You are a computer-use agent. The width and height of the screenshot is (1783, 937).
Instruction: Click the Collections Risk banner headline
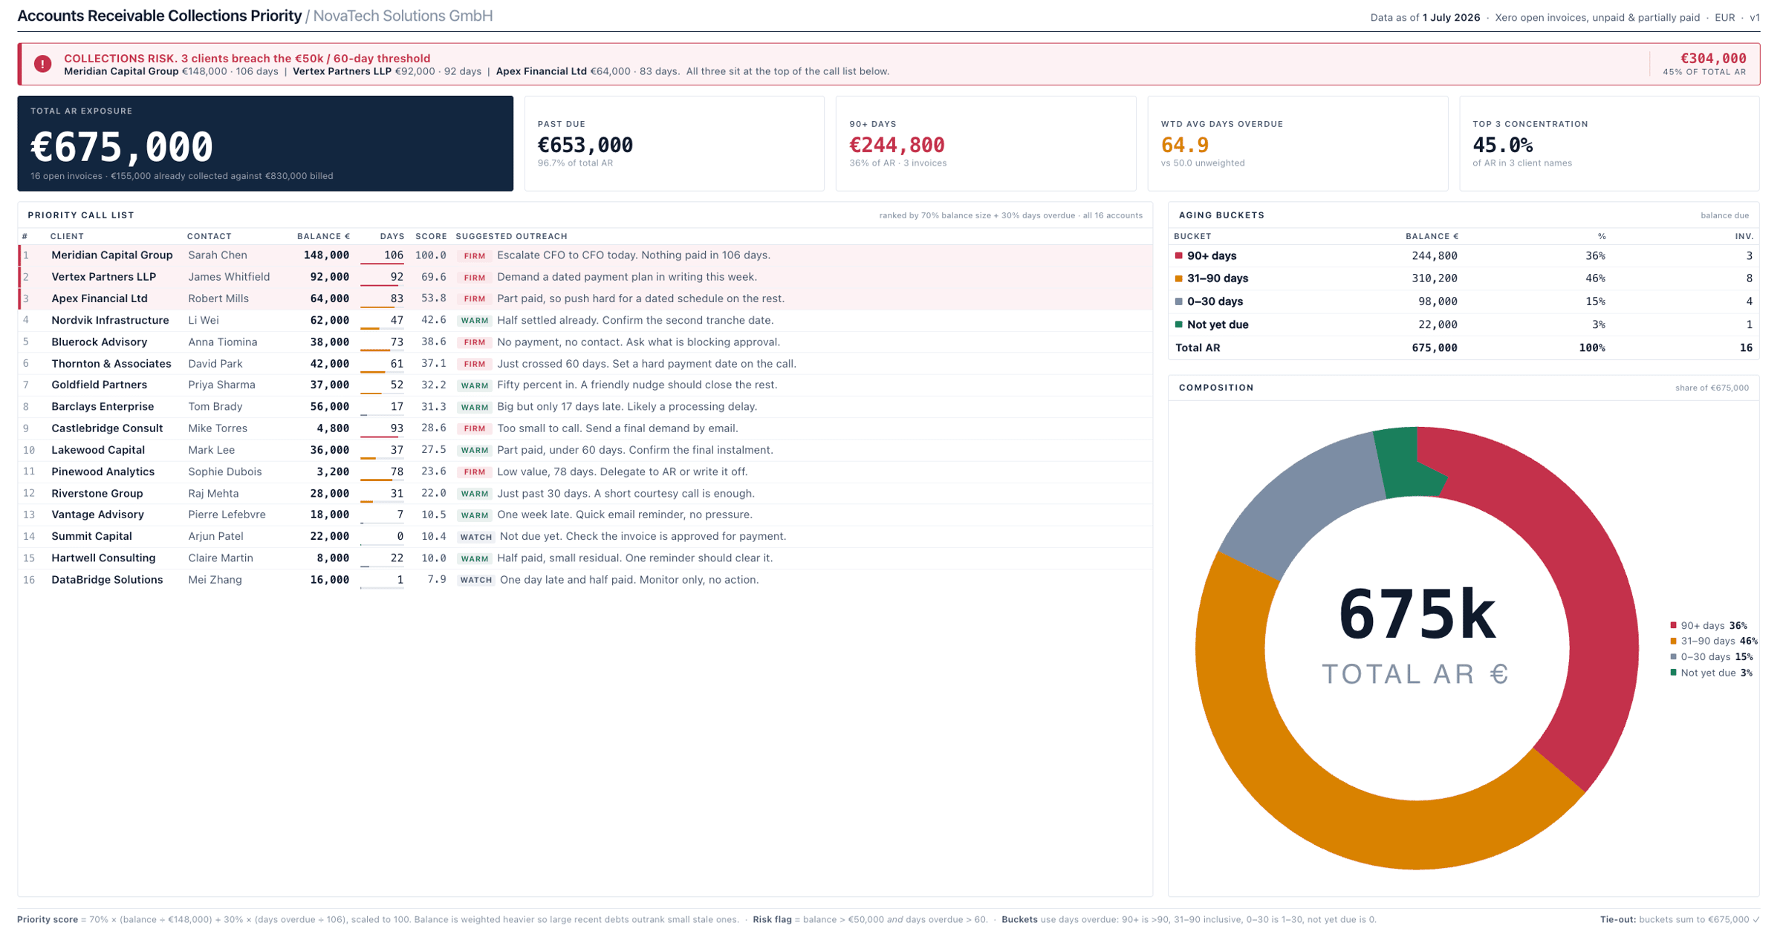pos(247,58)
